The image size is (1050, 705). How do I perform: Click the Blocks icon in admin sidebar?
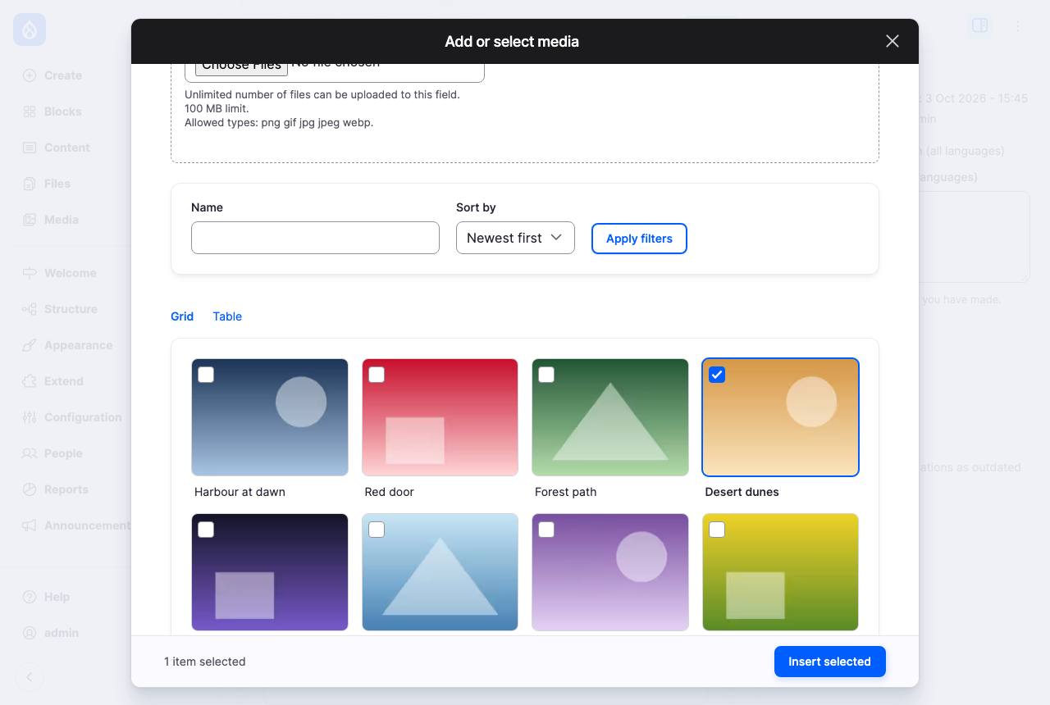[x=30, y=111]
